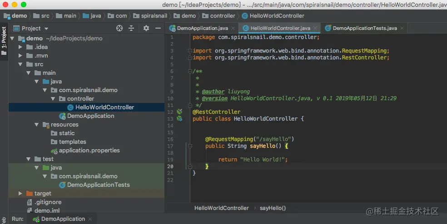Collapse the controller package arrow
The image size is (447, 224).
(x=53, y=99)
